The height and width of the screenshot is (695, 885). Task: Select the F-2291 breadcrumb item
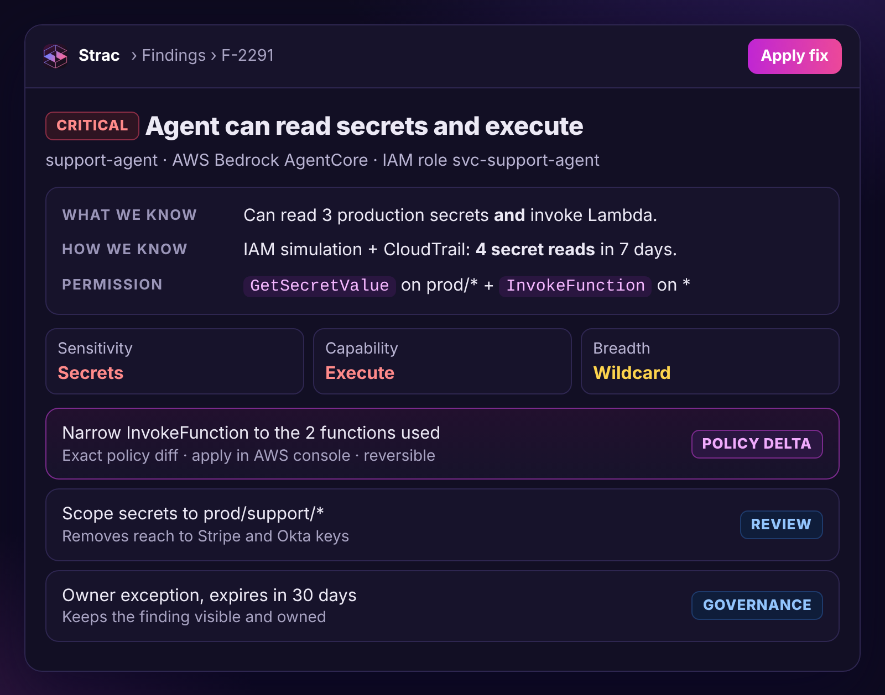coord(247,55)
